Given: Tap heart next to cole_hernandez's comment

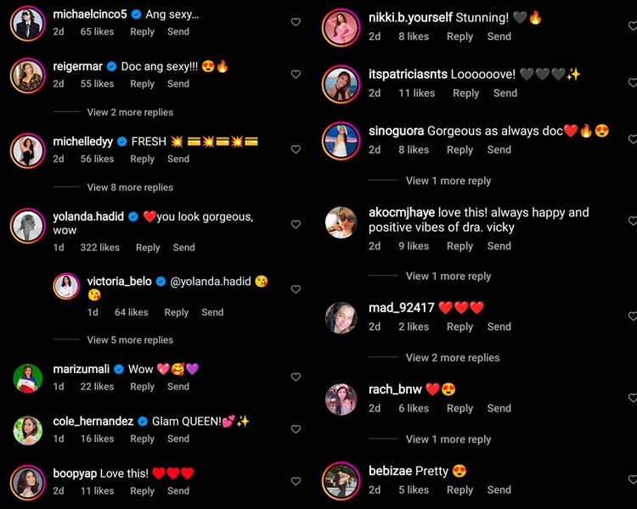Looking at the screenshot, I should click(296, 429).
